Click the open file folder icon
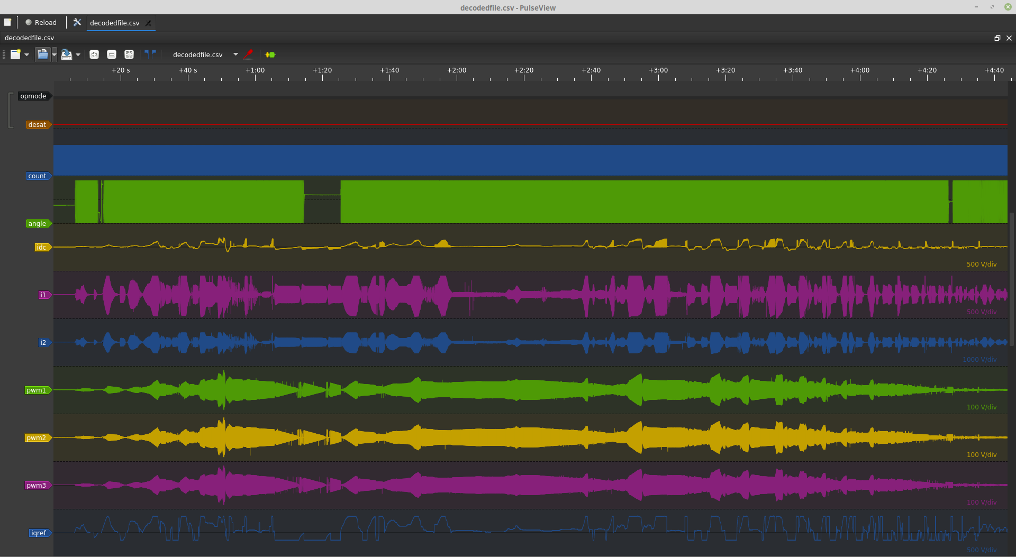 point(43,54)
